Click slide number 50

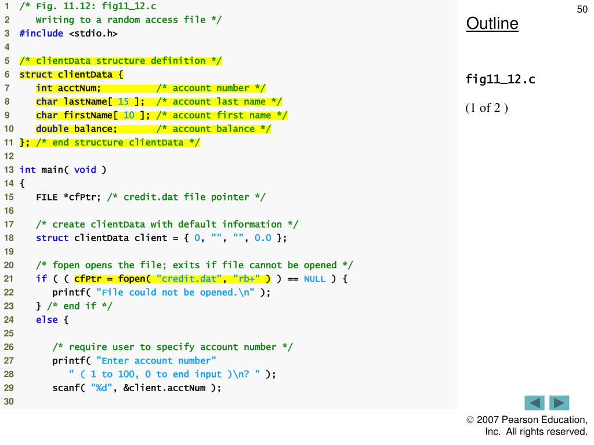tap(582, 9)
